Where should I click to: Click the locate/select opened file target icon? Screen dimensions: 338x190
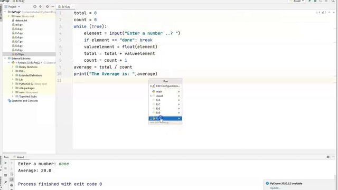pos(35,7)
